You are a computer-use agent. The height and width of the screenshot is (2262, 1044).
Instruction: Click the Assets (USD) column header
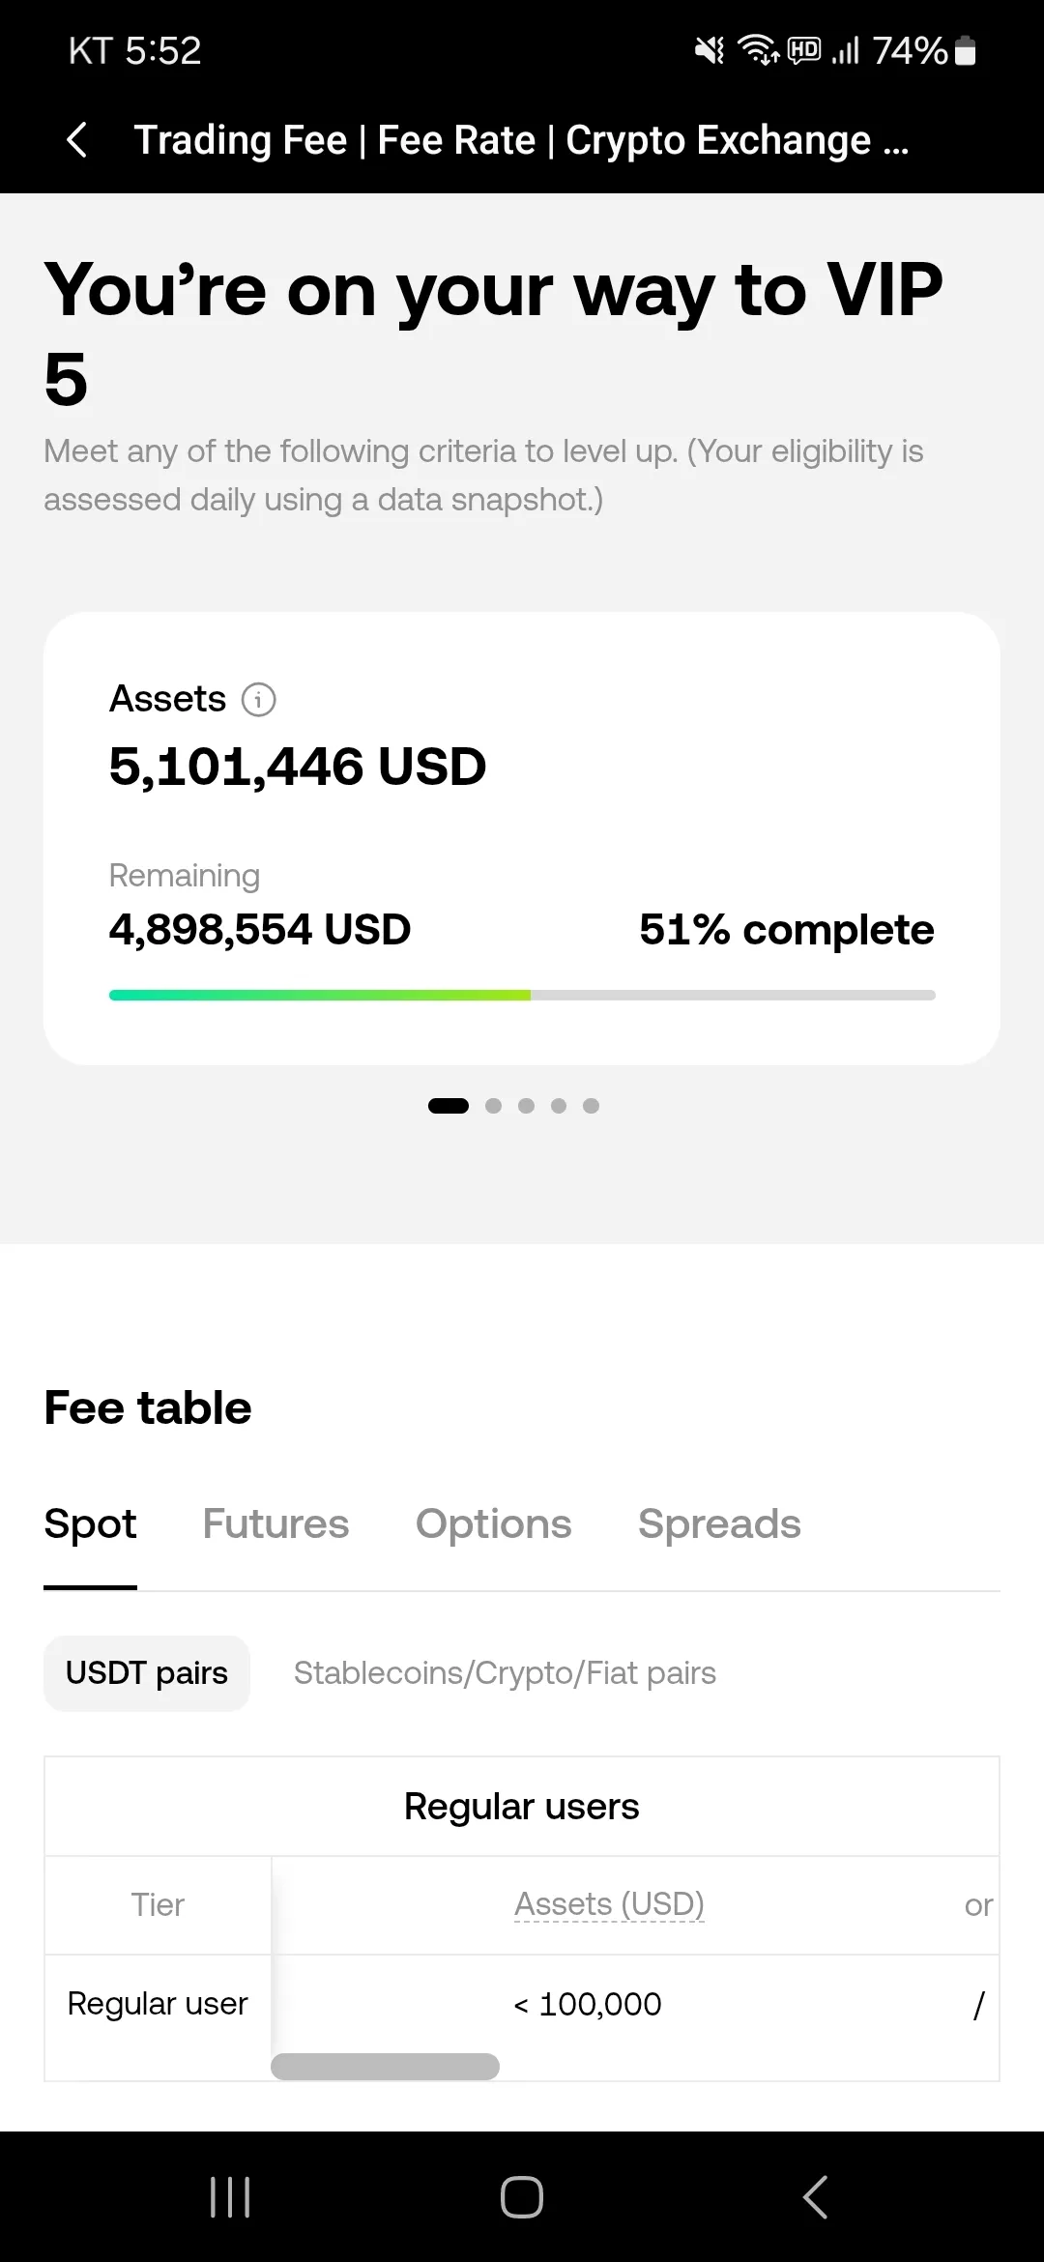609,1904
